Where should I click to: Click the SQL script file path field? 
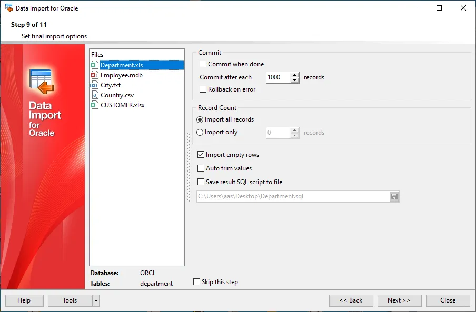pyautogui.click(x=293, y=196)
